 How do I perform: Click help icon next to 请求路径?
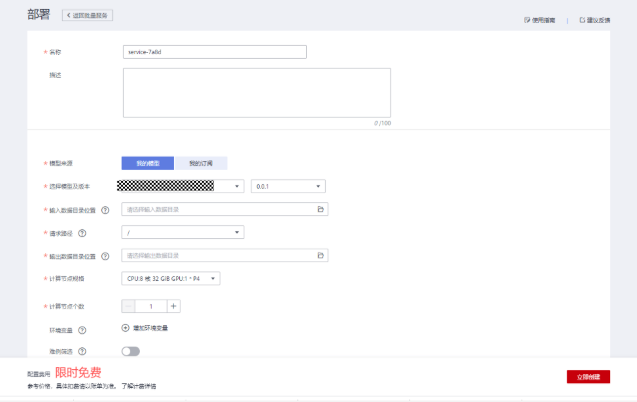point(82,233)
